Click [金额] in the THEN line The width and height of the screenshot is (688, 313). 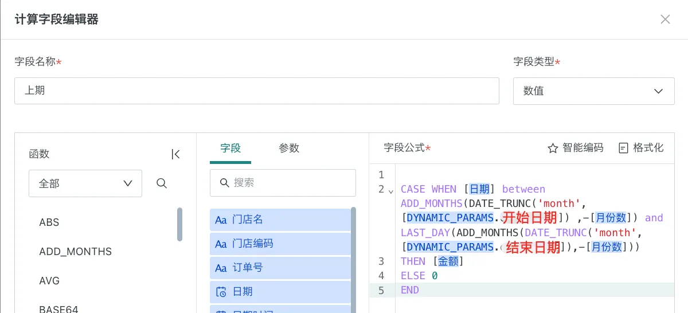click(448, 261)
